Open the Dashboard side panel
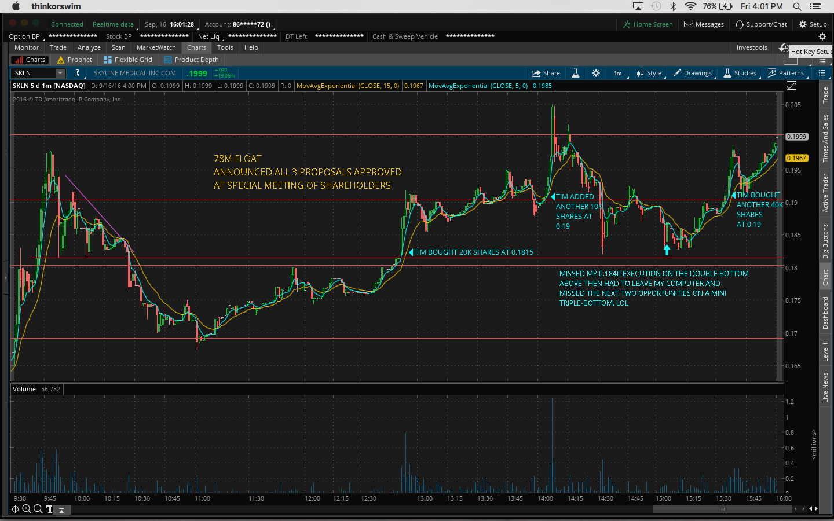The image size is (834, 521). click(825, 313)
